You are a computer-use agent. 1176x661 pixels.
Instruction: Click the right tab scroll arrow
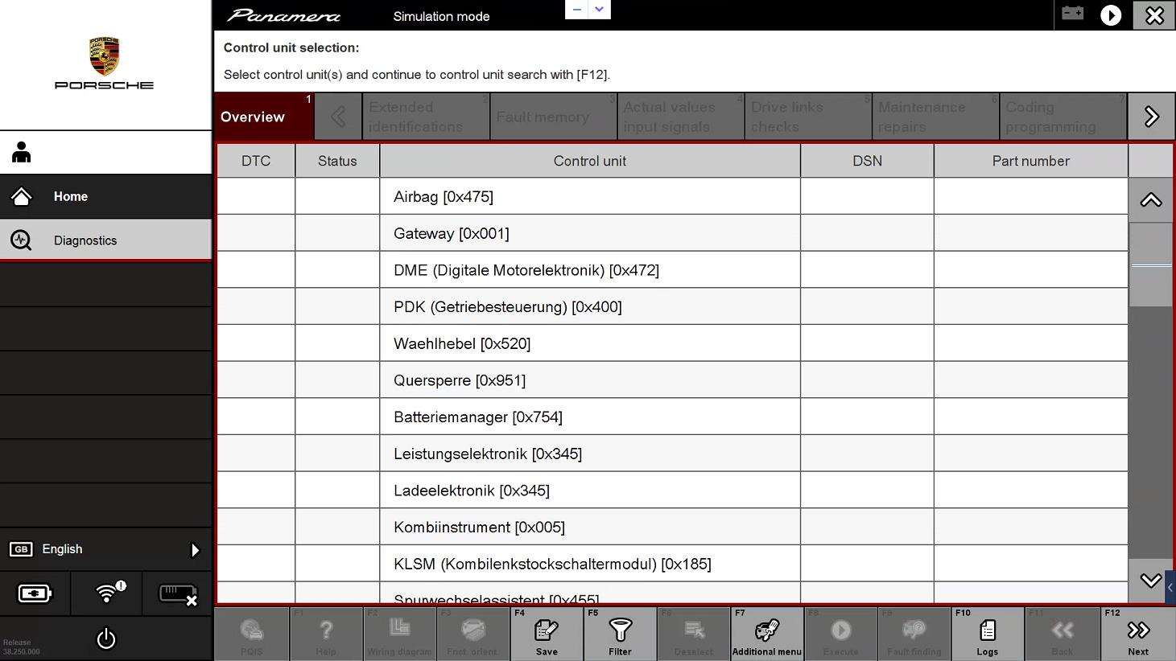coord(1151,117)
